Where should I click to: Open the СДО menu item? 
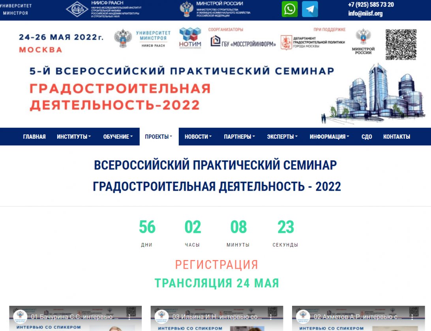pos(367,136)
